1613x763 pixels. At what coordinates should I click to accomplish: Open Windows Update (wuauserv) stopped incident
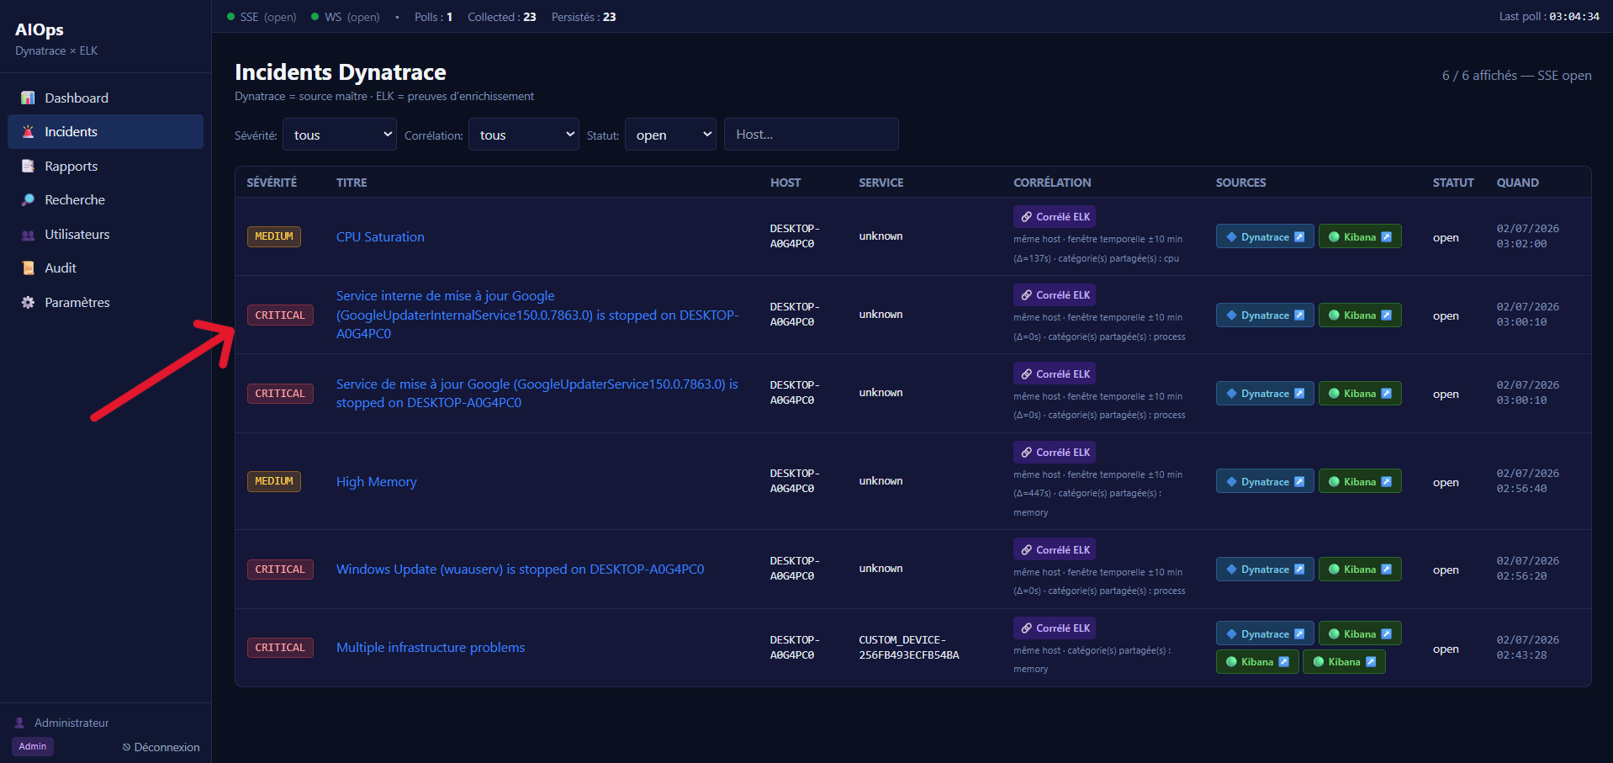point(521,570)
